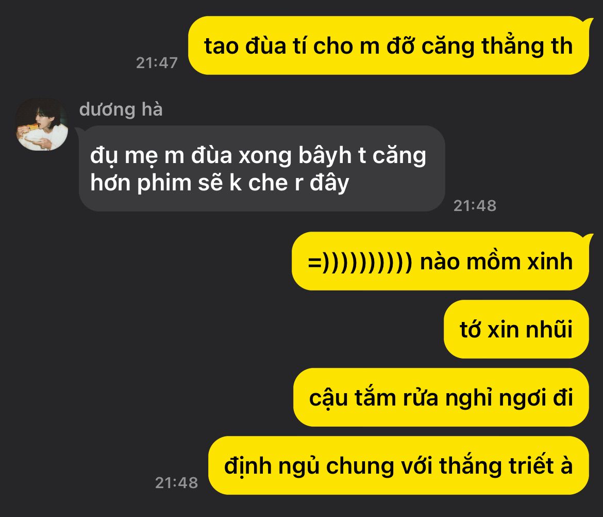Tap the word 'phim' in gray message
The height and width of the screenshot is (517, 603).
tap(164, 183)
